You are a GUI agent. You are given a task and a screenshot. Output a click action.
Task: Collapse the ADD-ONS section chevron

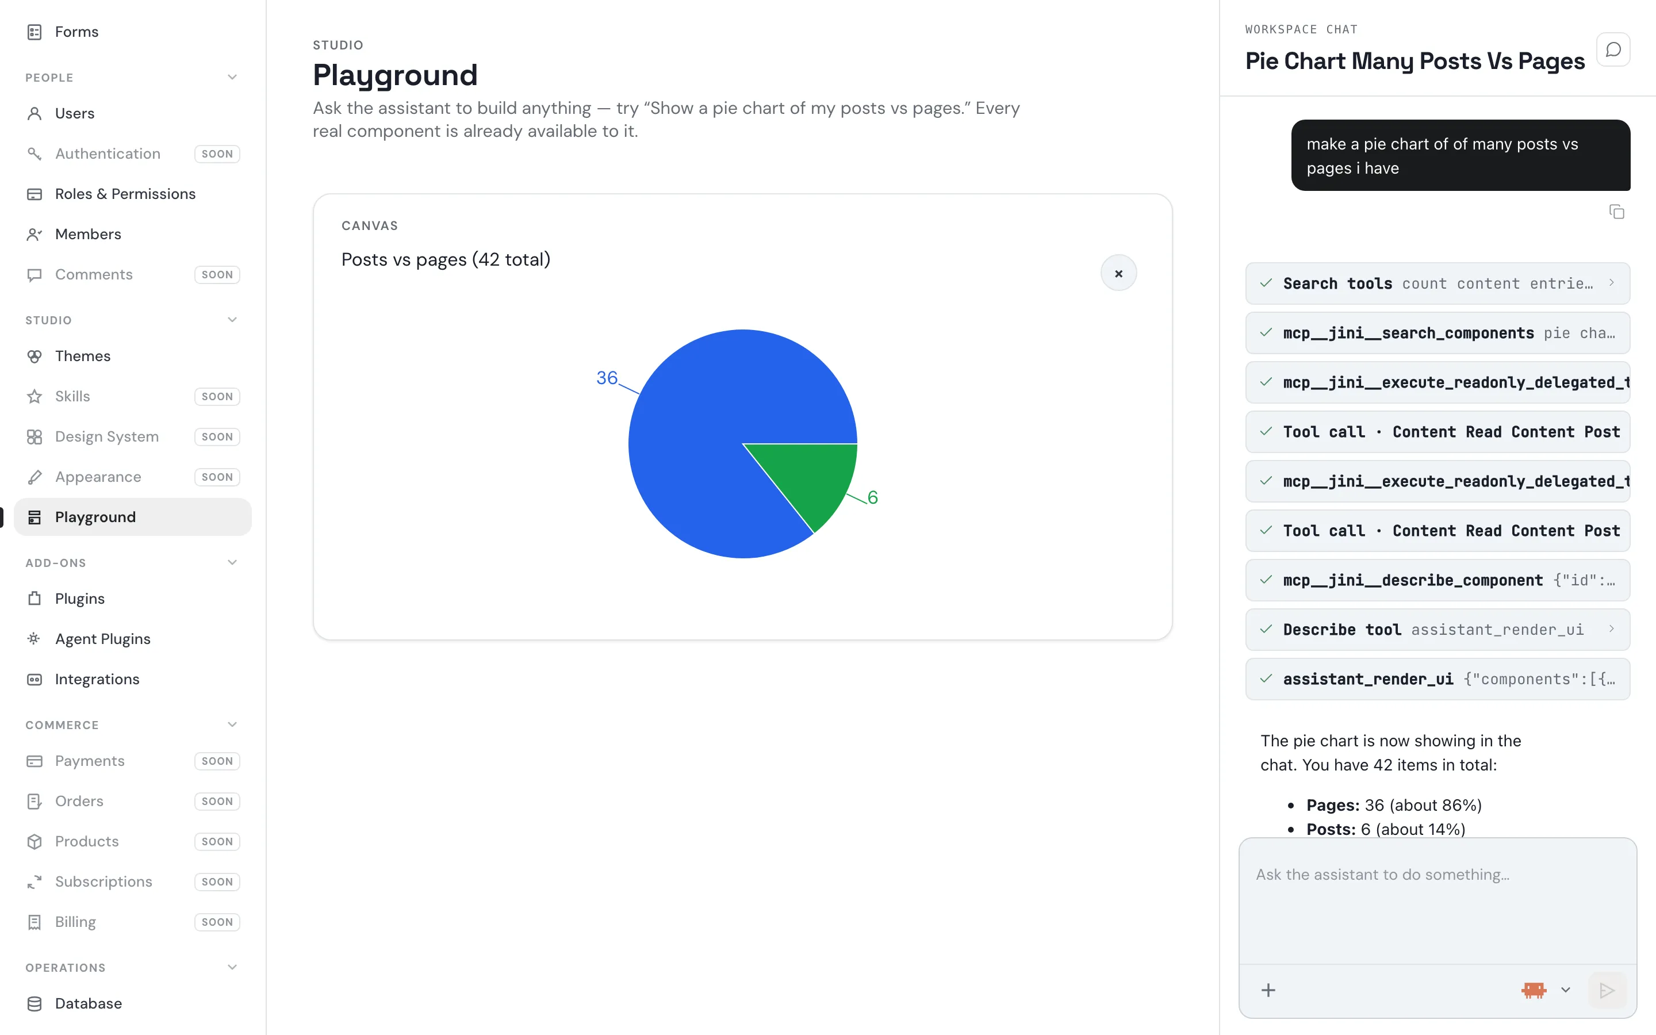(x=232, y=563)
